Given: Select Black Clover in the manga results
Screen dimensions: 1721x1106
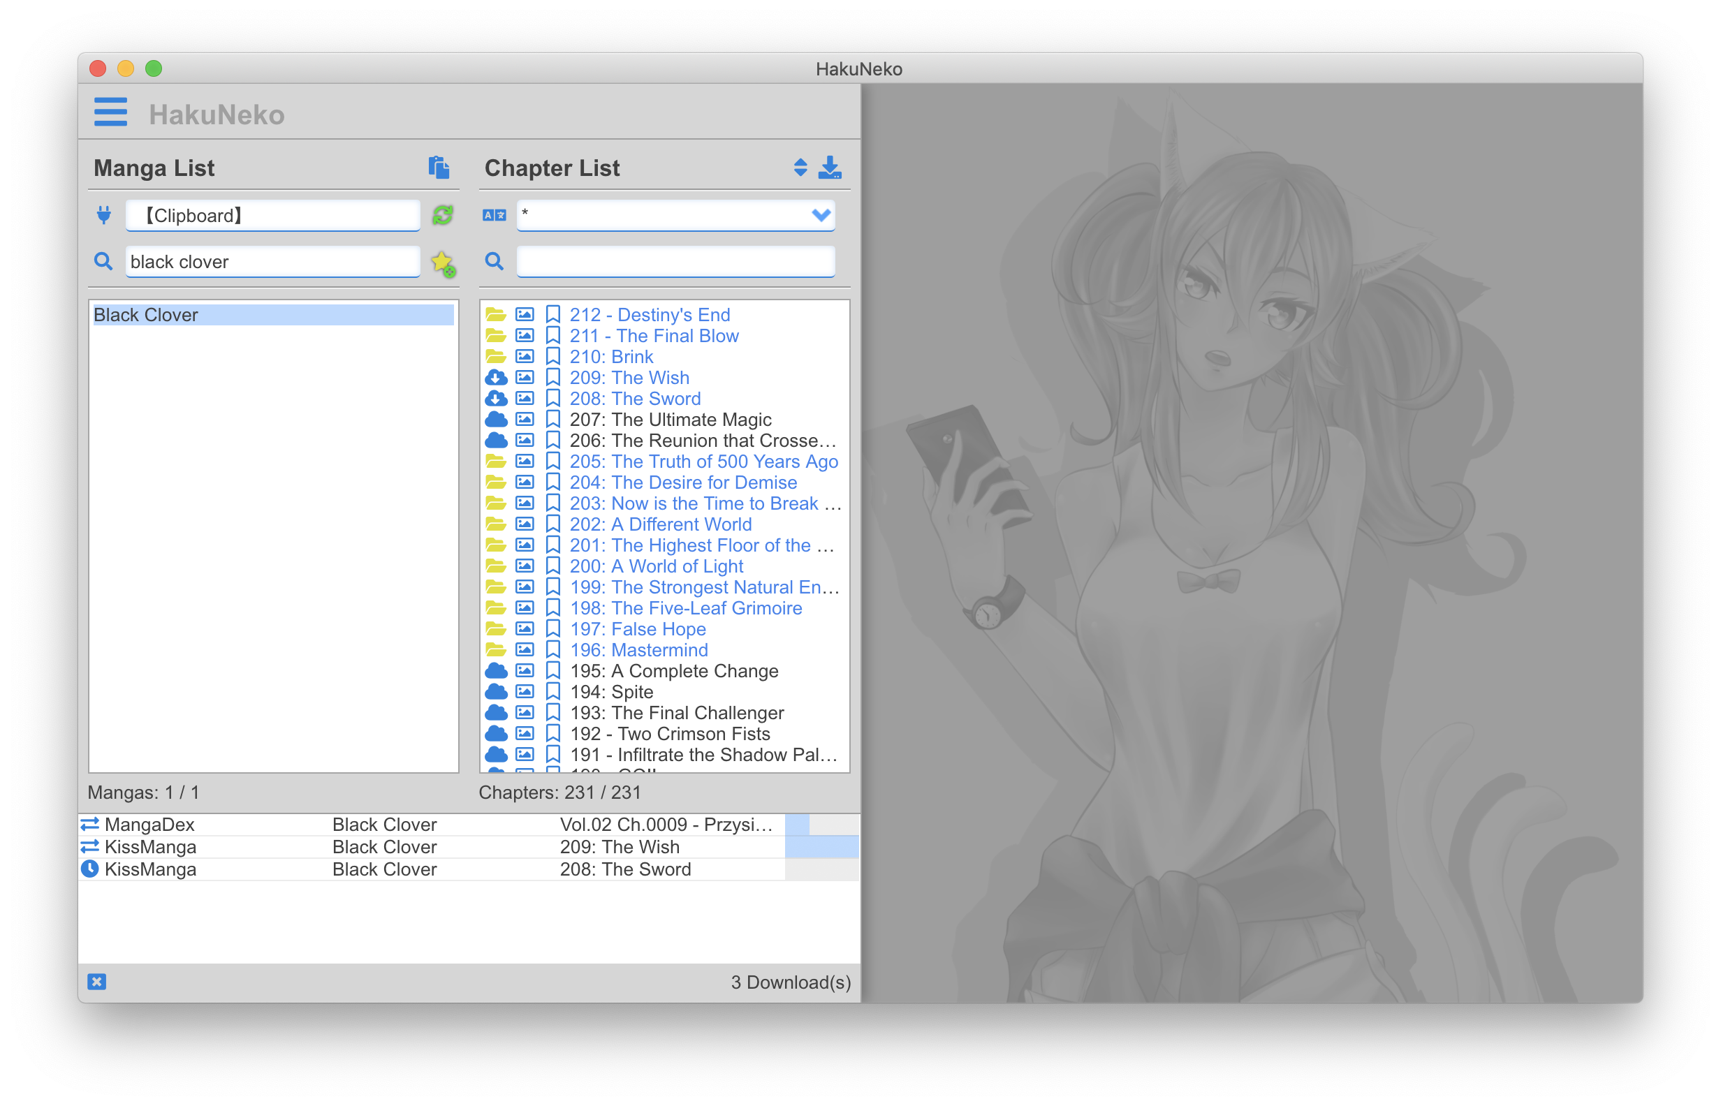Looking at the screenshot, I should pyautogui.click(x=273, y=315).
